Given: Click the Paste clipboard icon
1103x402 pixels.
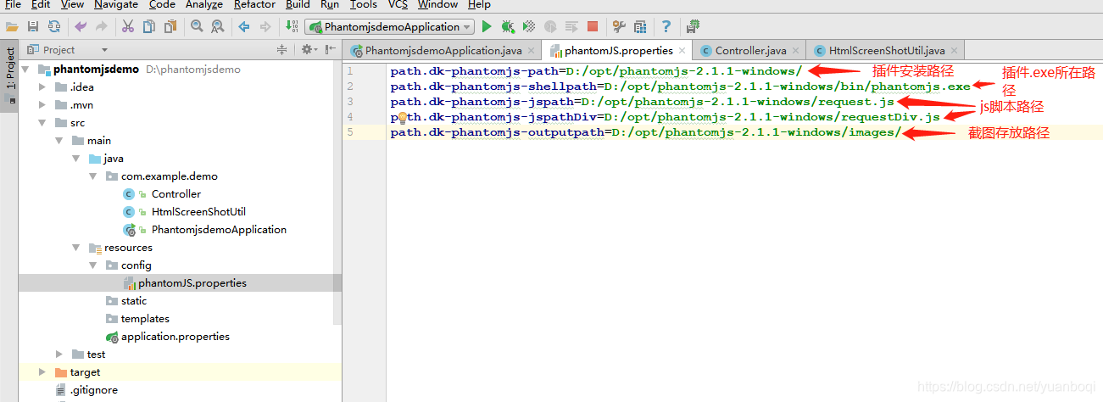Looking at the screenshot, I should tap(170, 27).
